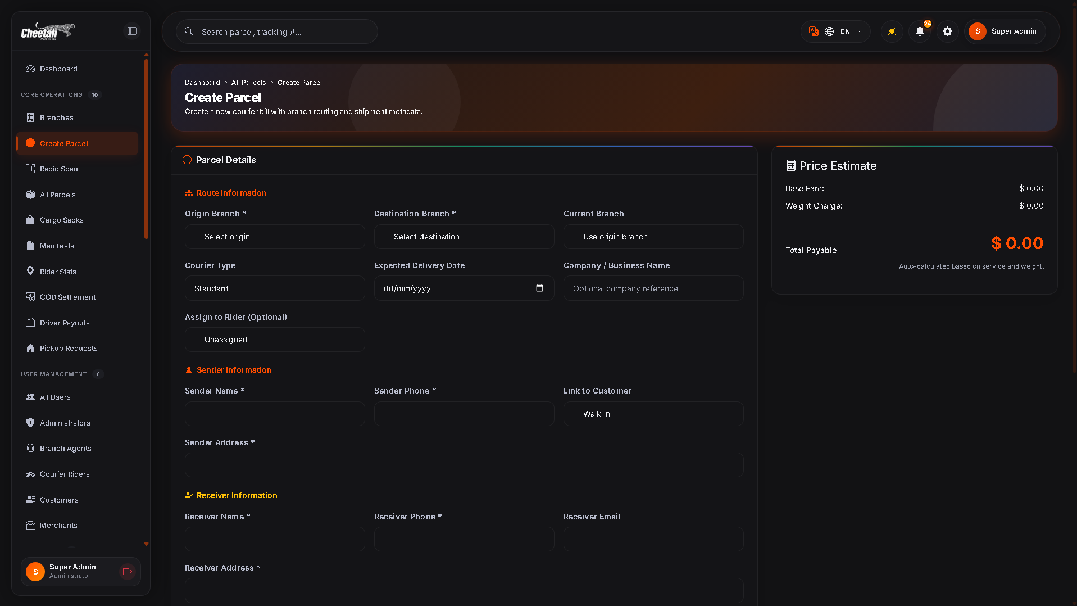The height and width of the screenshot is (606, 1077).
Task: Open calendar picker in Expected Delivery Date
Action: (539, 288)
